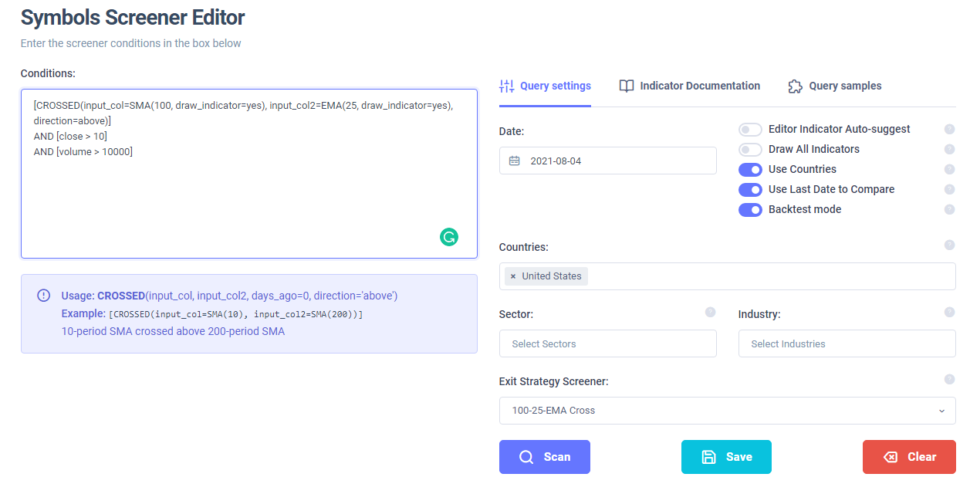
Task: Open help icon next to Sector
Action: pos(711,312)
